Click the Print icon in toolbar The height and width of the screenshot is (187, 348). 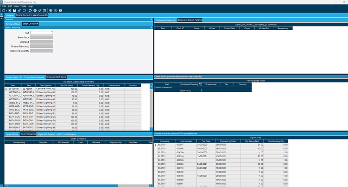tap(50, 11)
